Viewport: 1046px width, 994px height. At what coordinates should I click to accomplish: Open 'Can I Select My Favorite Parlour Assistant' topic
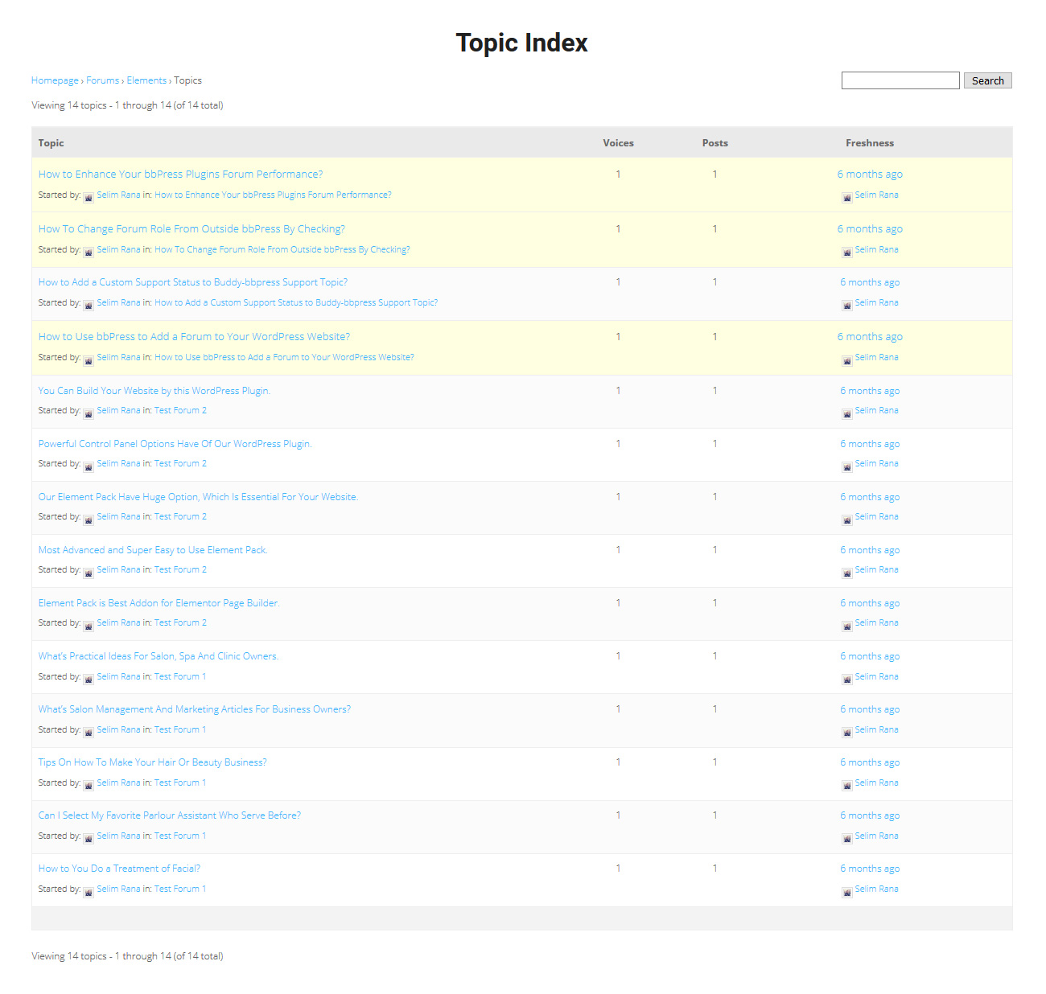(169, 815)
